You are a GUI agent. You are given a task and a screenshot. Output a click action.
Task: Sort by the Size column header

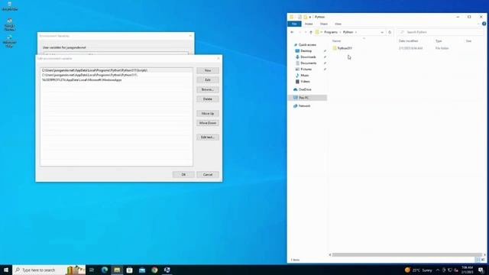(x=468, y=40)
